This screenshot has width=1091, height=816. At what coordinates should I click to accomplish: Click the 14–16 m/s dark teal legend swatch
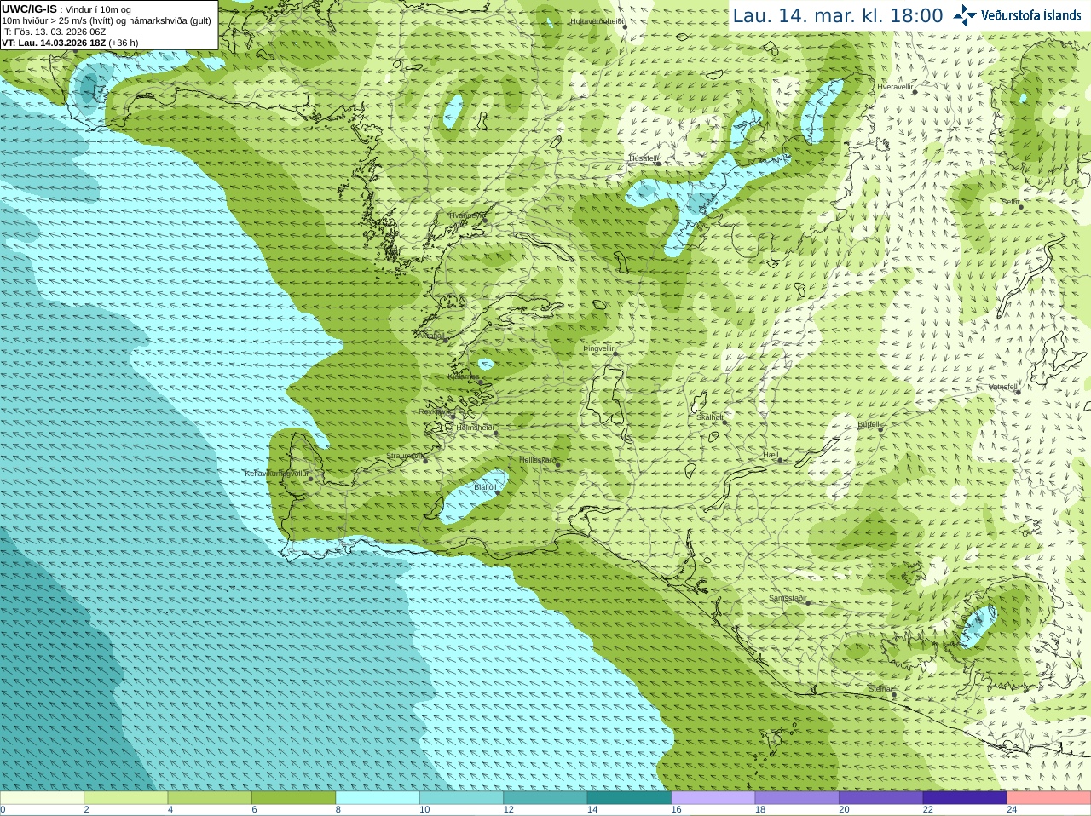tap(629, 798)
